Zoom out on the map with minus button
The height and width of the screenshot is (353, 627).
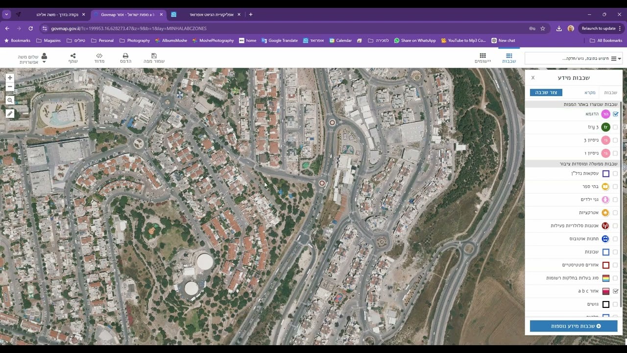(10, 86)
